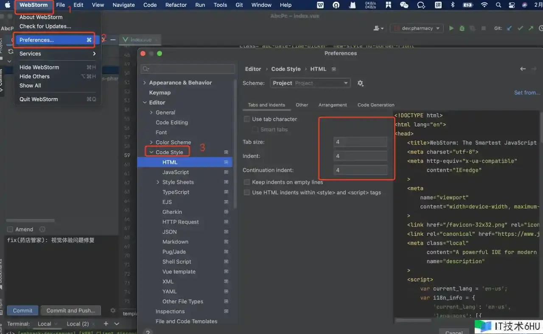Click the Set from... link

tap(527, 93)
